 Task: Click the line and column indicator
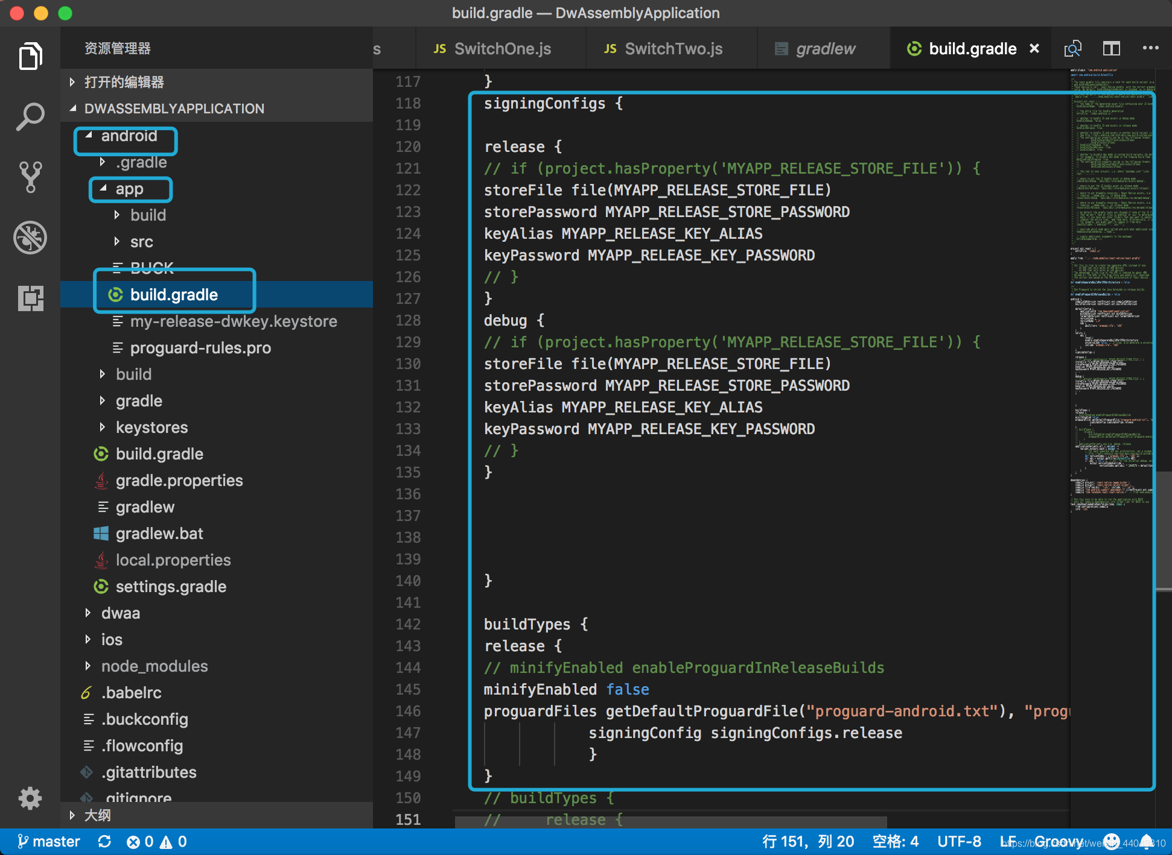tap(808, 842)
